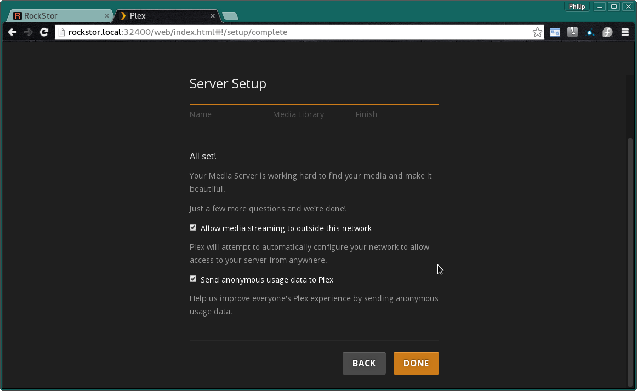Click the RockStor tab favicon

17,16
